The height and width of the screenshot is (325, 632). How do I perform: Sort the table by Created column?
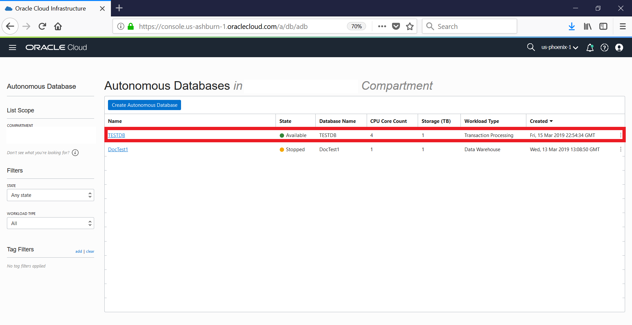[x=541, y=121]
